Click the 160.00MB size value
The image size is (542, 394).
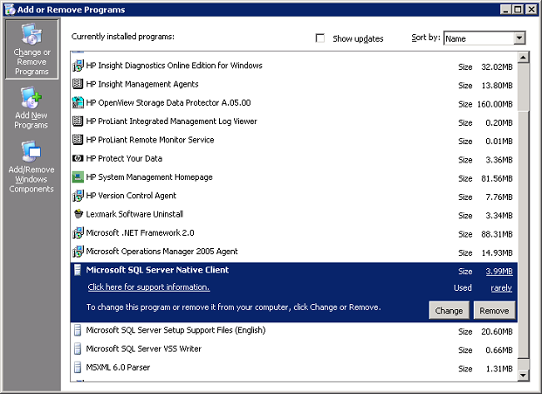[495, 104]
